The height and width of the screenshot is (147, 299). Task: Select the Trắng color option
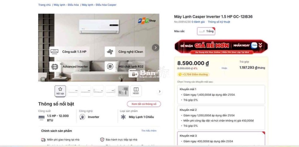(206, 31)
